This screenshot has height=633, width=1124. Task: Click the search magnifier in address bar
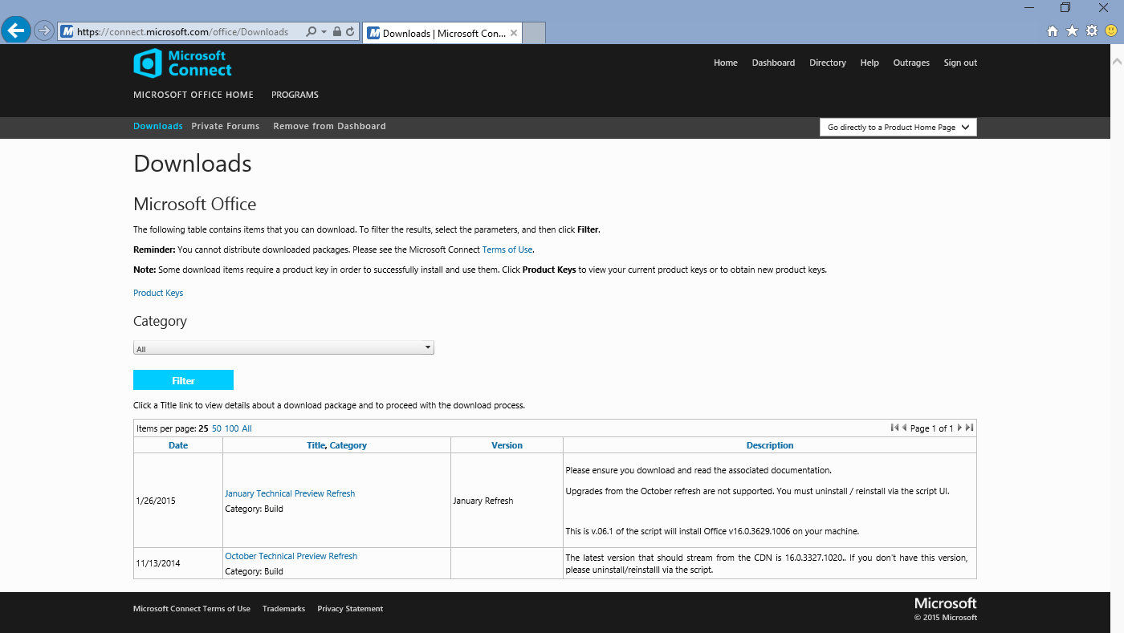[311, 32]
